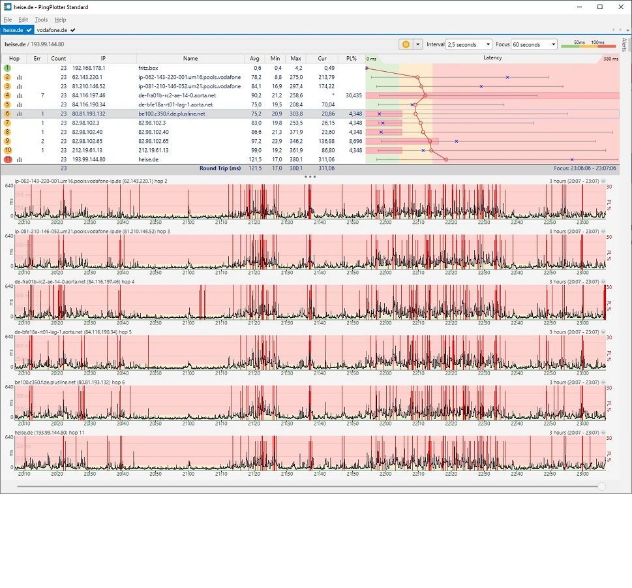Open the Interval dropdown showing 2,5 seconds
The image size is (632, 588).
[x=469, y=44]
